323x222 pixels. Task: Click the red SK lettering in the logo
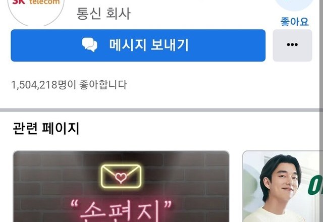(19, 2)
